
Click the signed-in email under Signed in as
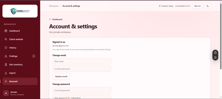(60, 46)
